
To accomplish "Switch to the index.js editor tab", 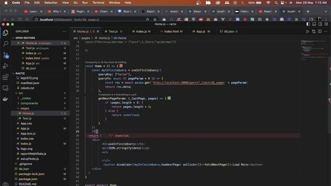I will 141,32.
